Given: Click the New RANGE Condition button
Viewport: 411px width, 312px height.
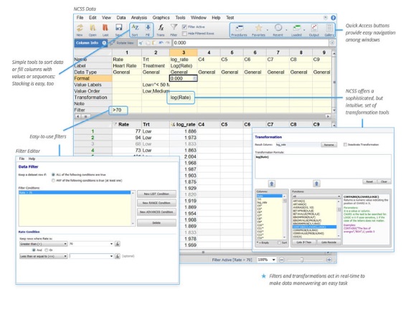Looking at the screenshot, I should tap(156, 203).
